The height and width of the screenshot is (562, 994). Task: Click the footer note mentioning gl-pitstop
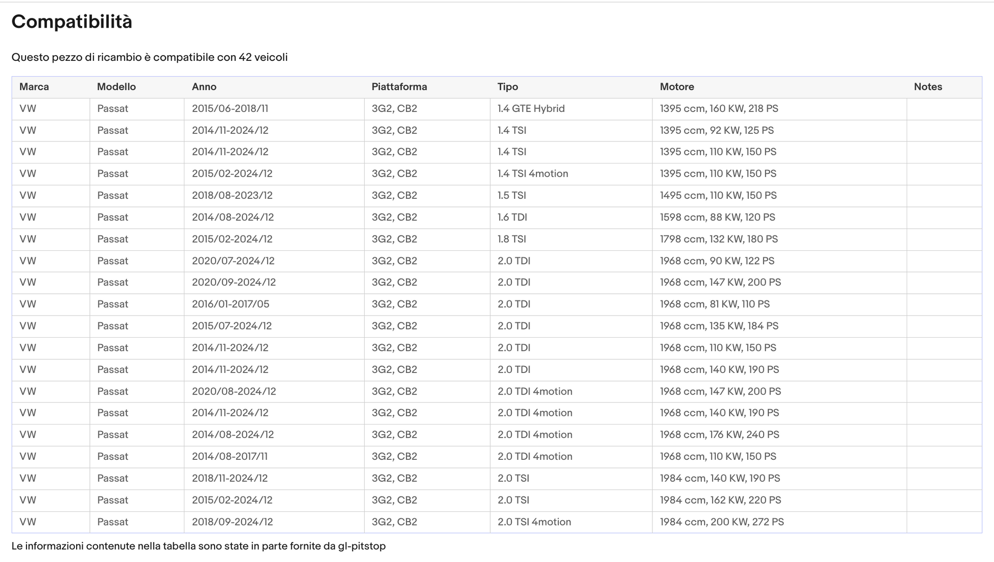(x=198, y=546)
